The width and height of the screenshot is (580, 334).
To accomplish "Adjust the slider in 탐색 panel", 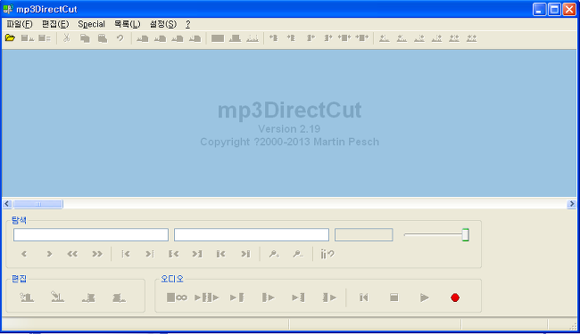I will click(x=465, y=235).
